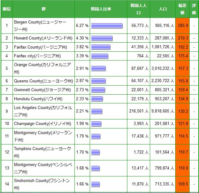This screenshot has width=199, height=193.
Task: Click the 韓国人比率 column header
Action: click(x=100, y=9)
